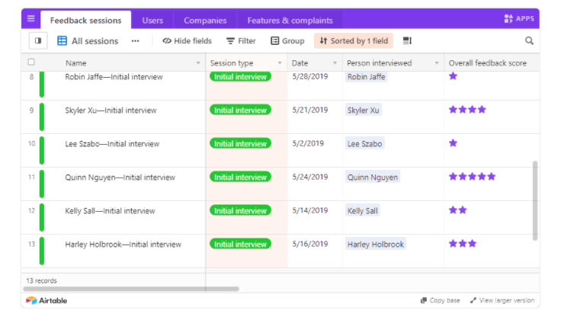Click Skyler Xu's four-star rating
Image resolution: width=564 pixels, height=326 pixels.
[x=467, y=109]
